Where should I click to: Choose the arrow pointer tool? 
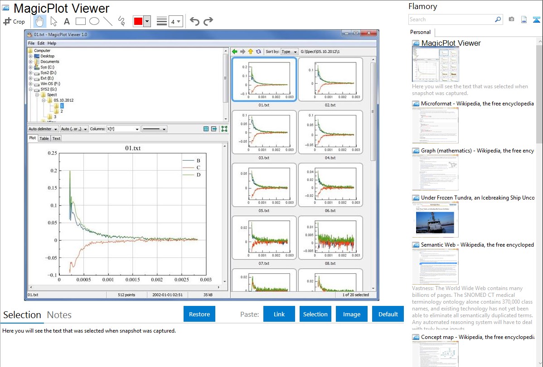[53, 21]
